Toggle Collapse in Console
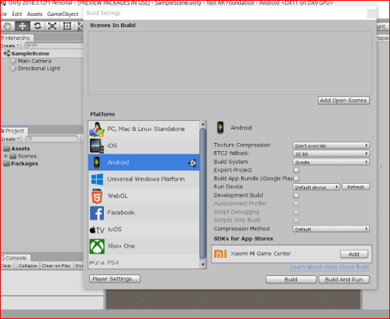Image resolution: width=390 pixels, height=319 pixels. click(28, 265)
